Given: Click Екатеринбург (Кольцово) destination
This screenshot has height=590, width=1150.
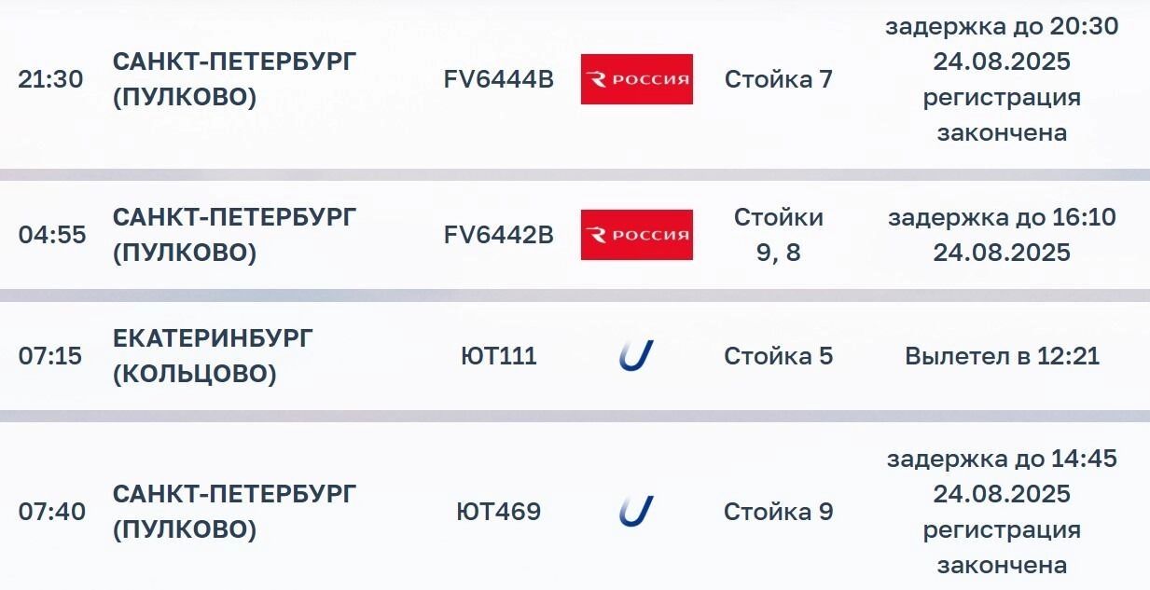Looking at the screenshot, I should click(214, 356).
